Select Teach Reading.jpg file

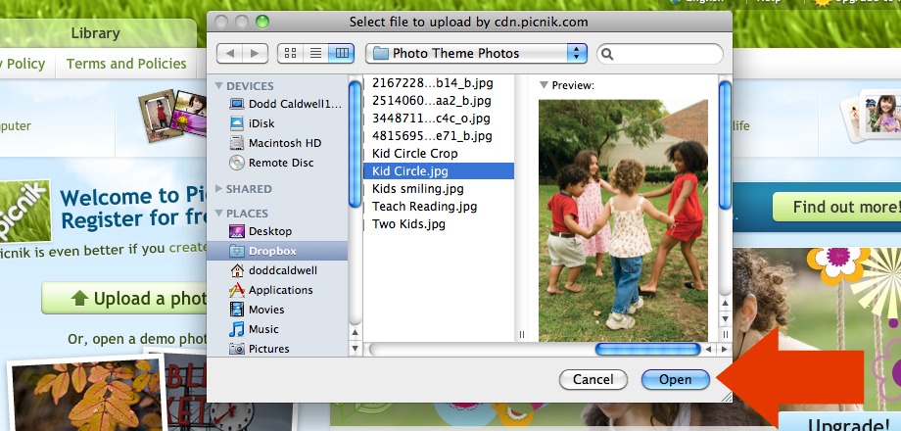(425, 207)
